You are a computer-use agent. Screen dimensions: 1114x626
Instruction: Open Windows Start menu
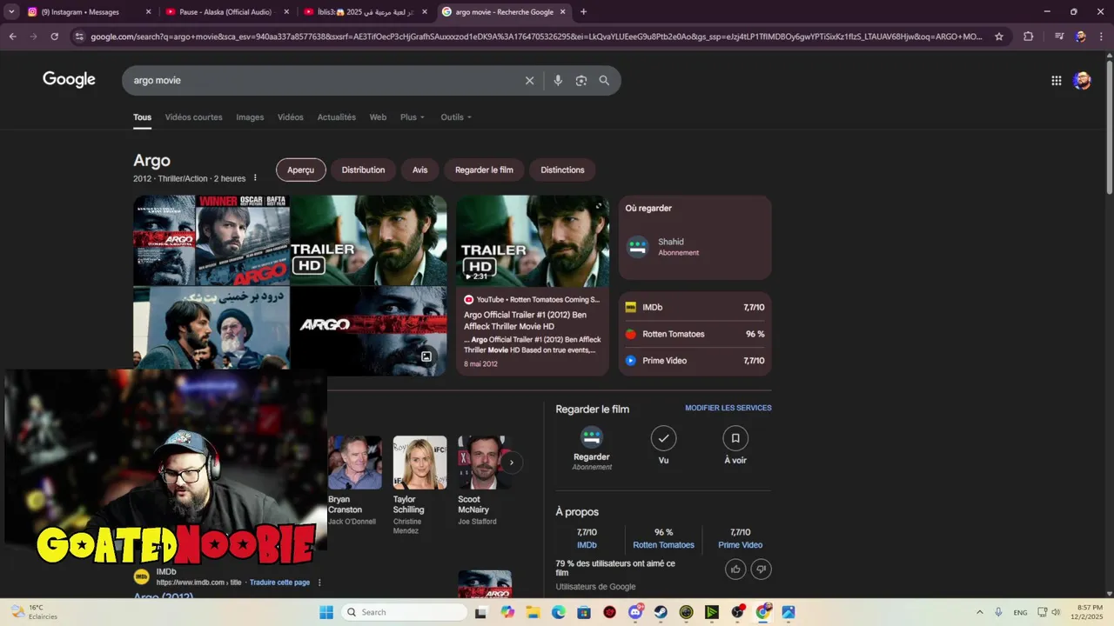coord(326,612)
